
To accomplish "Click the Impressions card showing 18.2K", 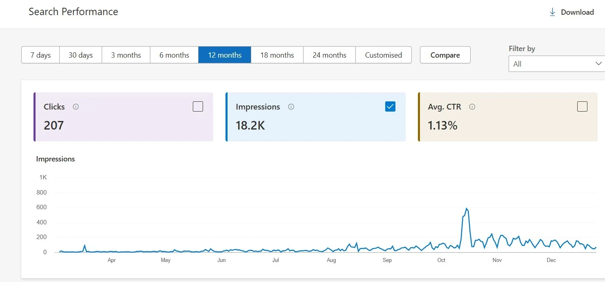I will [315, 117].
